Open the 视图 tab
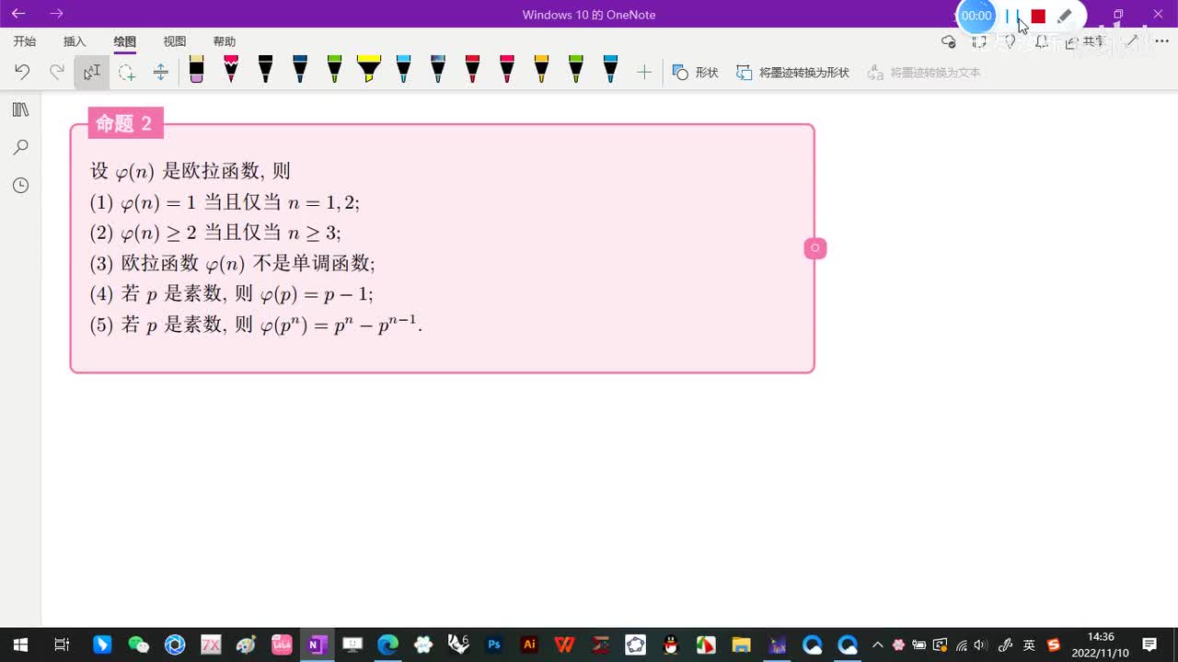Screen dimensions: 1178x662 coord(175,41)
